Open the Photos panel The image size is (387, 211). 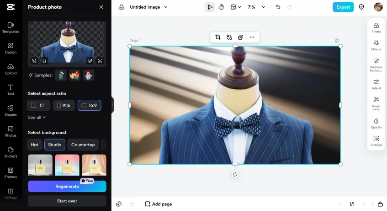click(x=11, y=131)
